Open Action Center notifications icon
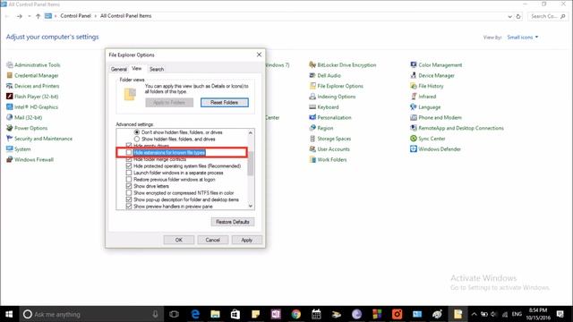 [560, 314]
